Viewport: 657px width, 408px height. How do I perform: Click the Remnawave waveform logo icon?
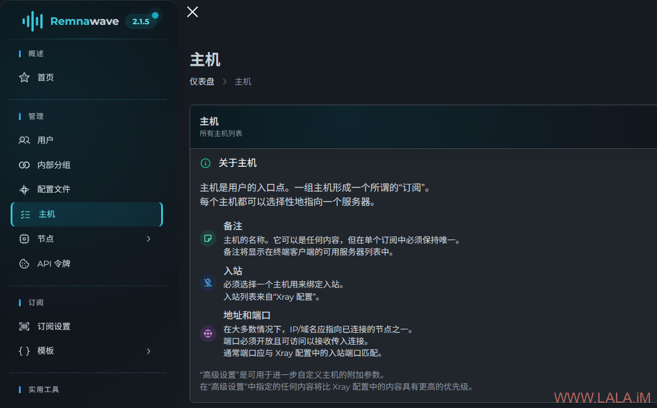[33, 21]
